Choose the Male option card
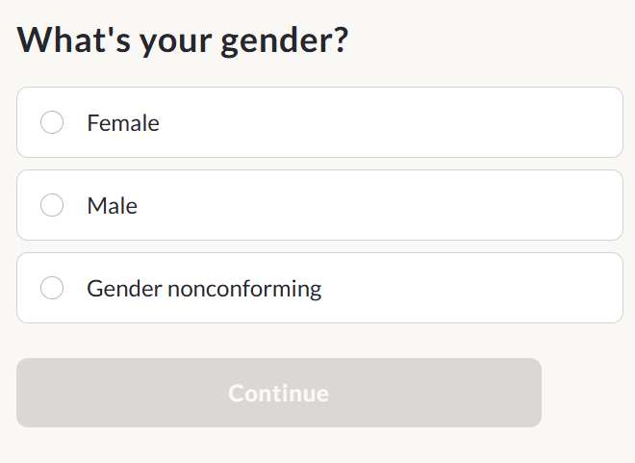The height and width of the screenshot is (463, 635). [x=319, y=205]
